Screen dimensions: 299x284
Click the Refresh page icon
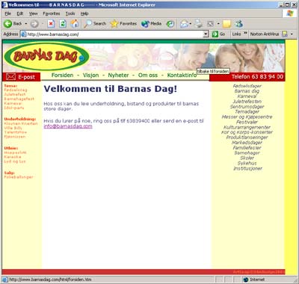[63, 24]
